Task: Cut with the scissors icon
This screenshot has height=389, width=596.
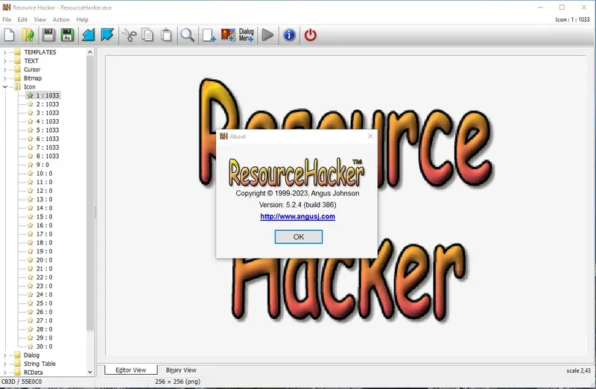Action: point(129,35)
